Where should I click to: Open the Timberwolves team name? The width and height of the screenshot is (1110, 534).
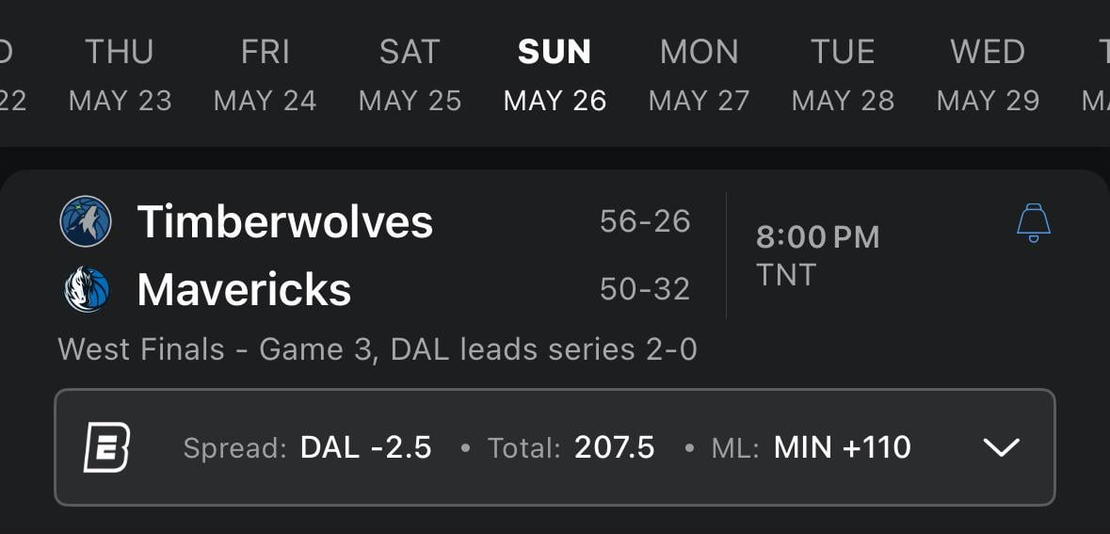pos(285,222)
